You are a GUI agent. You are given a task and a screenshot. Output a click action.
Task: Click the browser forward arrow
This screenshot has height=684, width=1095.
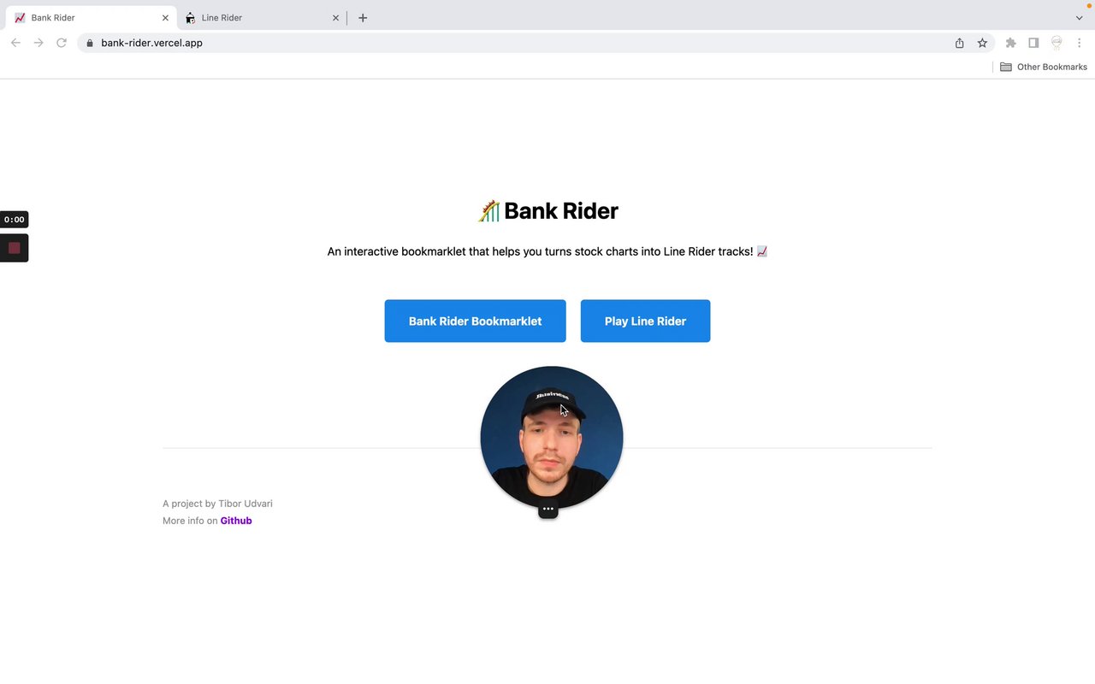pyautogui.click(x=38, y=43)
